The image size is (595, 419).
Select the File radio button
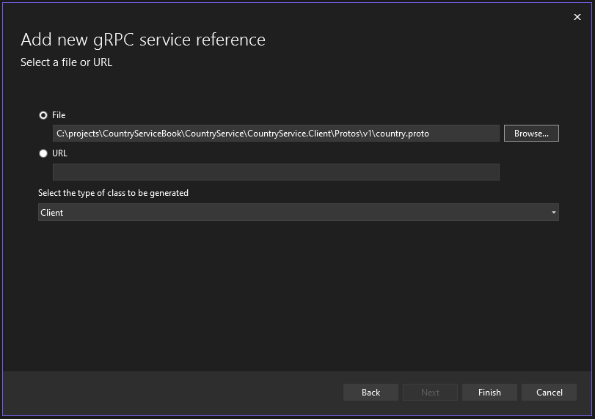click(43, 115)
